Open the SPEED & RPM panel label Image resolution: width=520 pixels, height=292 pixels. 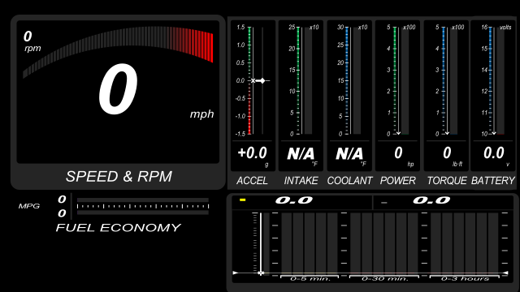click(119, 177)
